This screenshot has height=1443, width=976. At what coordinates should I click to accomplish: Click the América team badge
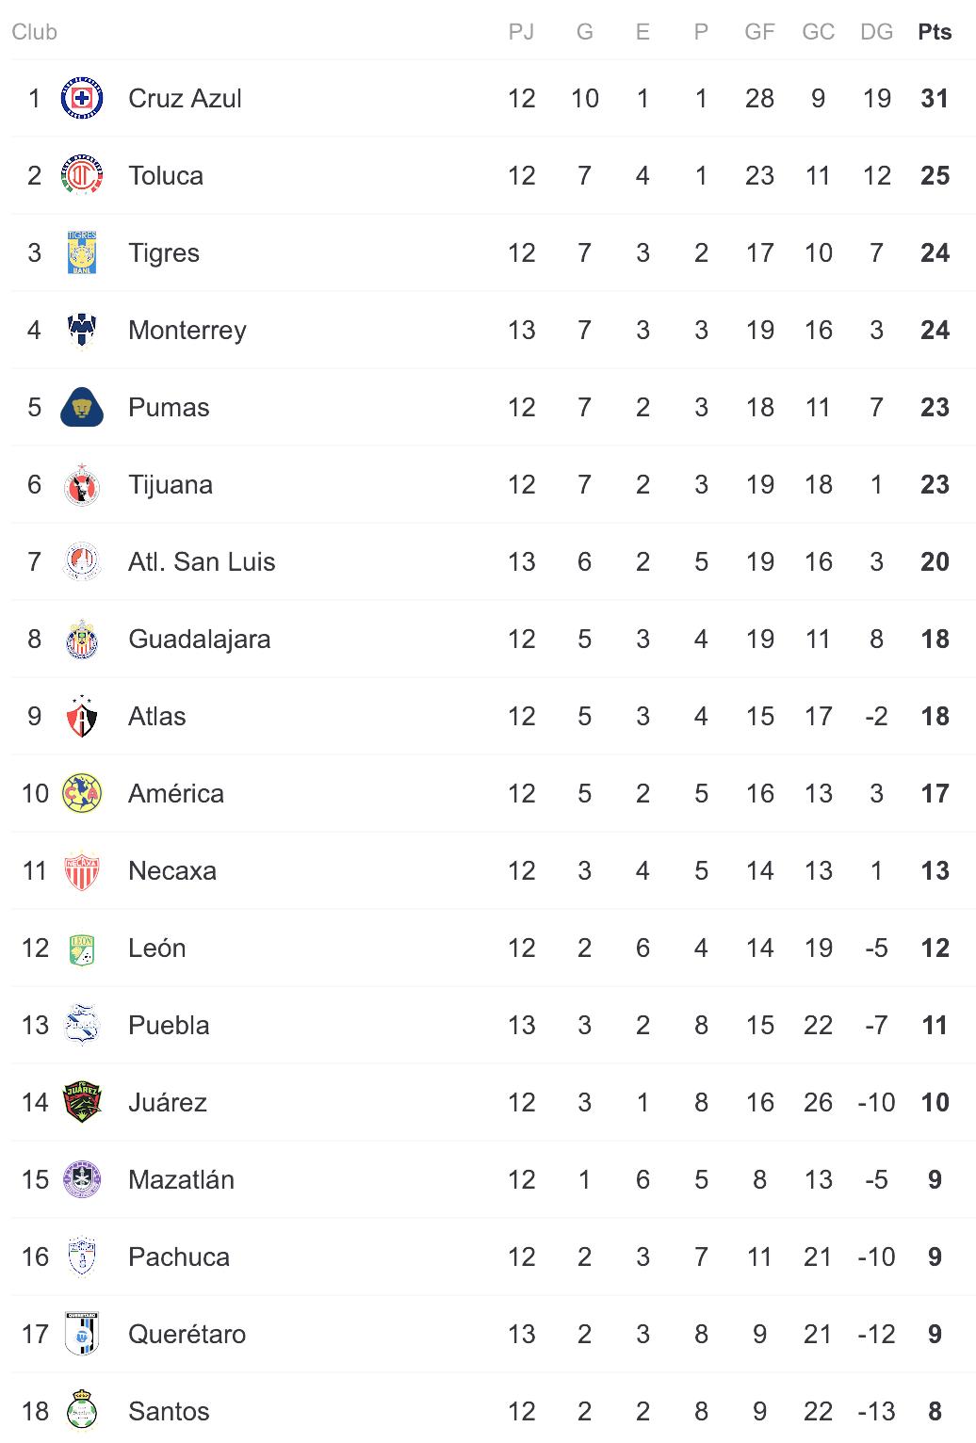click(x=82, y=794)
